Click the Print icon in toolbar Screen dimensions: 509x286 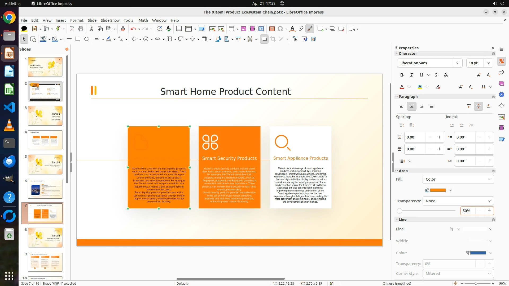coord(81,29)
